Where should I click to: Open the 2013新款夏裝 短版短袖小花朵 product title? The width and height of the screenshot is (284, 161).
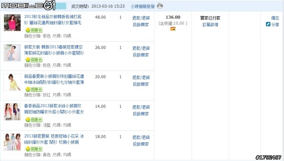[54, 139]
